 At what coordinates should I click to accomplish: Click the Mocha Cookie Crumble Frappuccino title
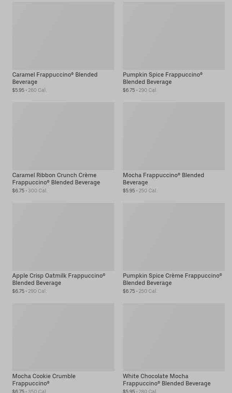tap(44, 380)
